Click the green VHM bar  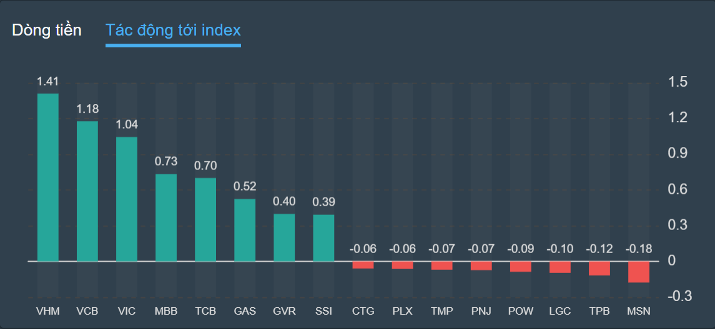coord(48,177)
